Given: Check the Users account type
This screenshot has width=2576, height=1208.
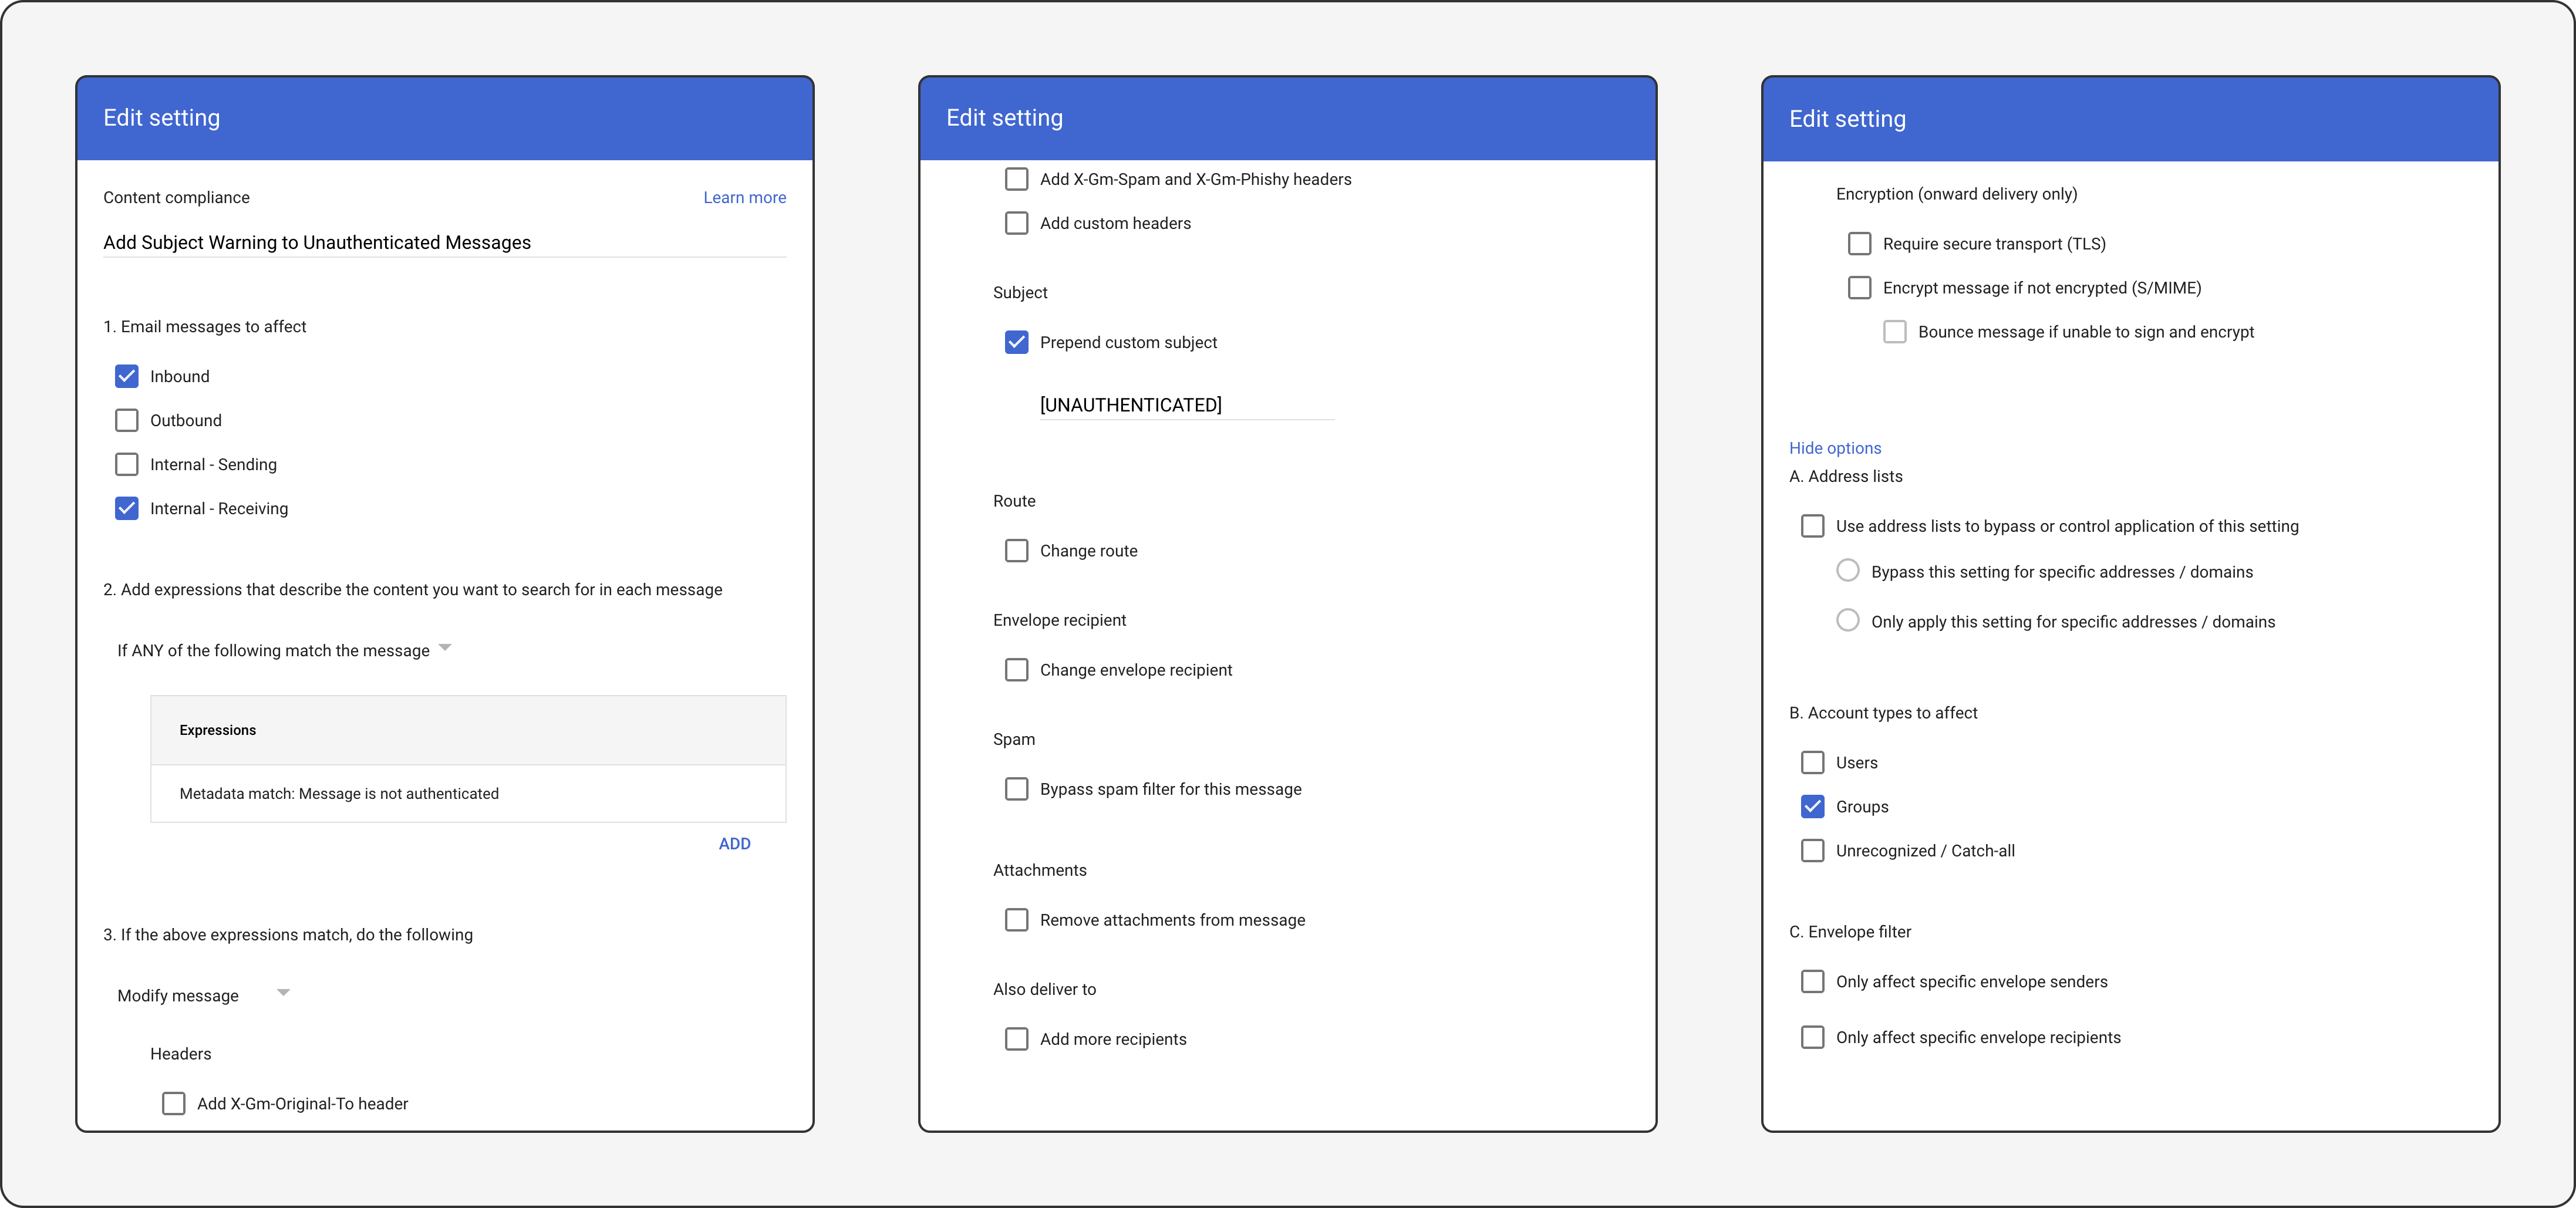Looking at the screenshot, I should [1813, 762].
